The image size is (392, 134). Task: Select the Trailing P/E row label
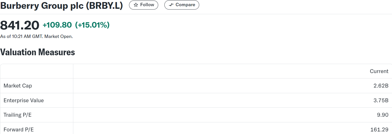click(18, 115)
